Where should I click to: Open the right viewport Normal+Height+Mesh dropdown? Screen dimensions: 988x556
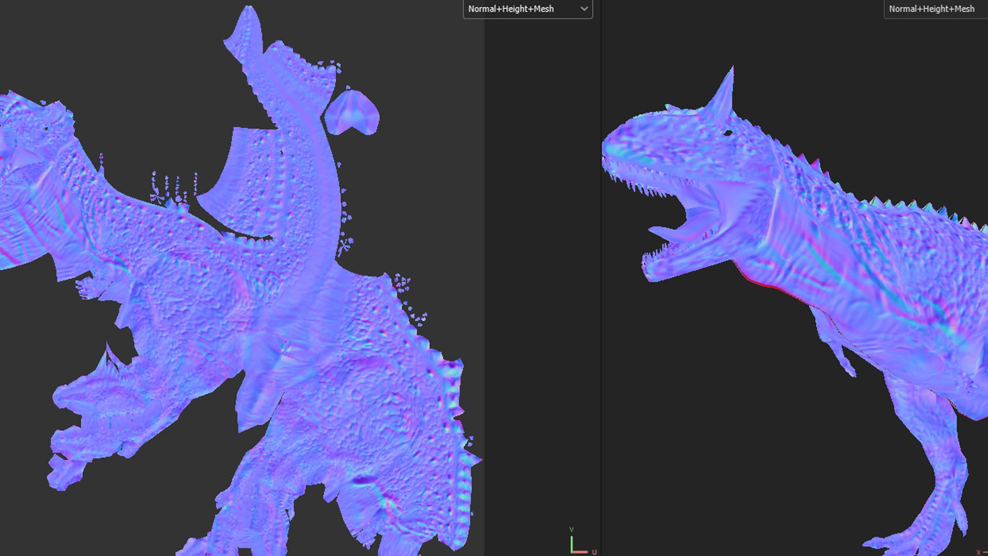[x=931, y=9]
